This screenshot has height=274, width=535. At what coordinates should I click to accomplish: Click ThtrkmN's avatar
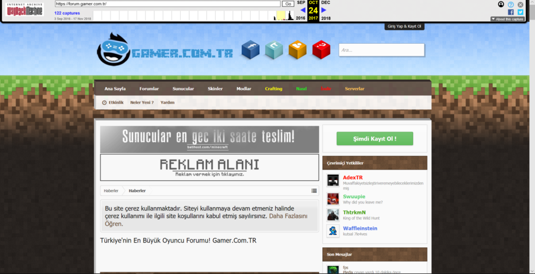(333, 215)
